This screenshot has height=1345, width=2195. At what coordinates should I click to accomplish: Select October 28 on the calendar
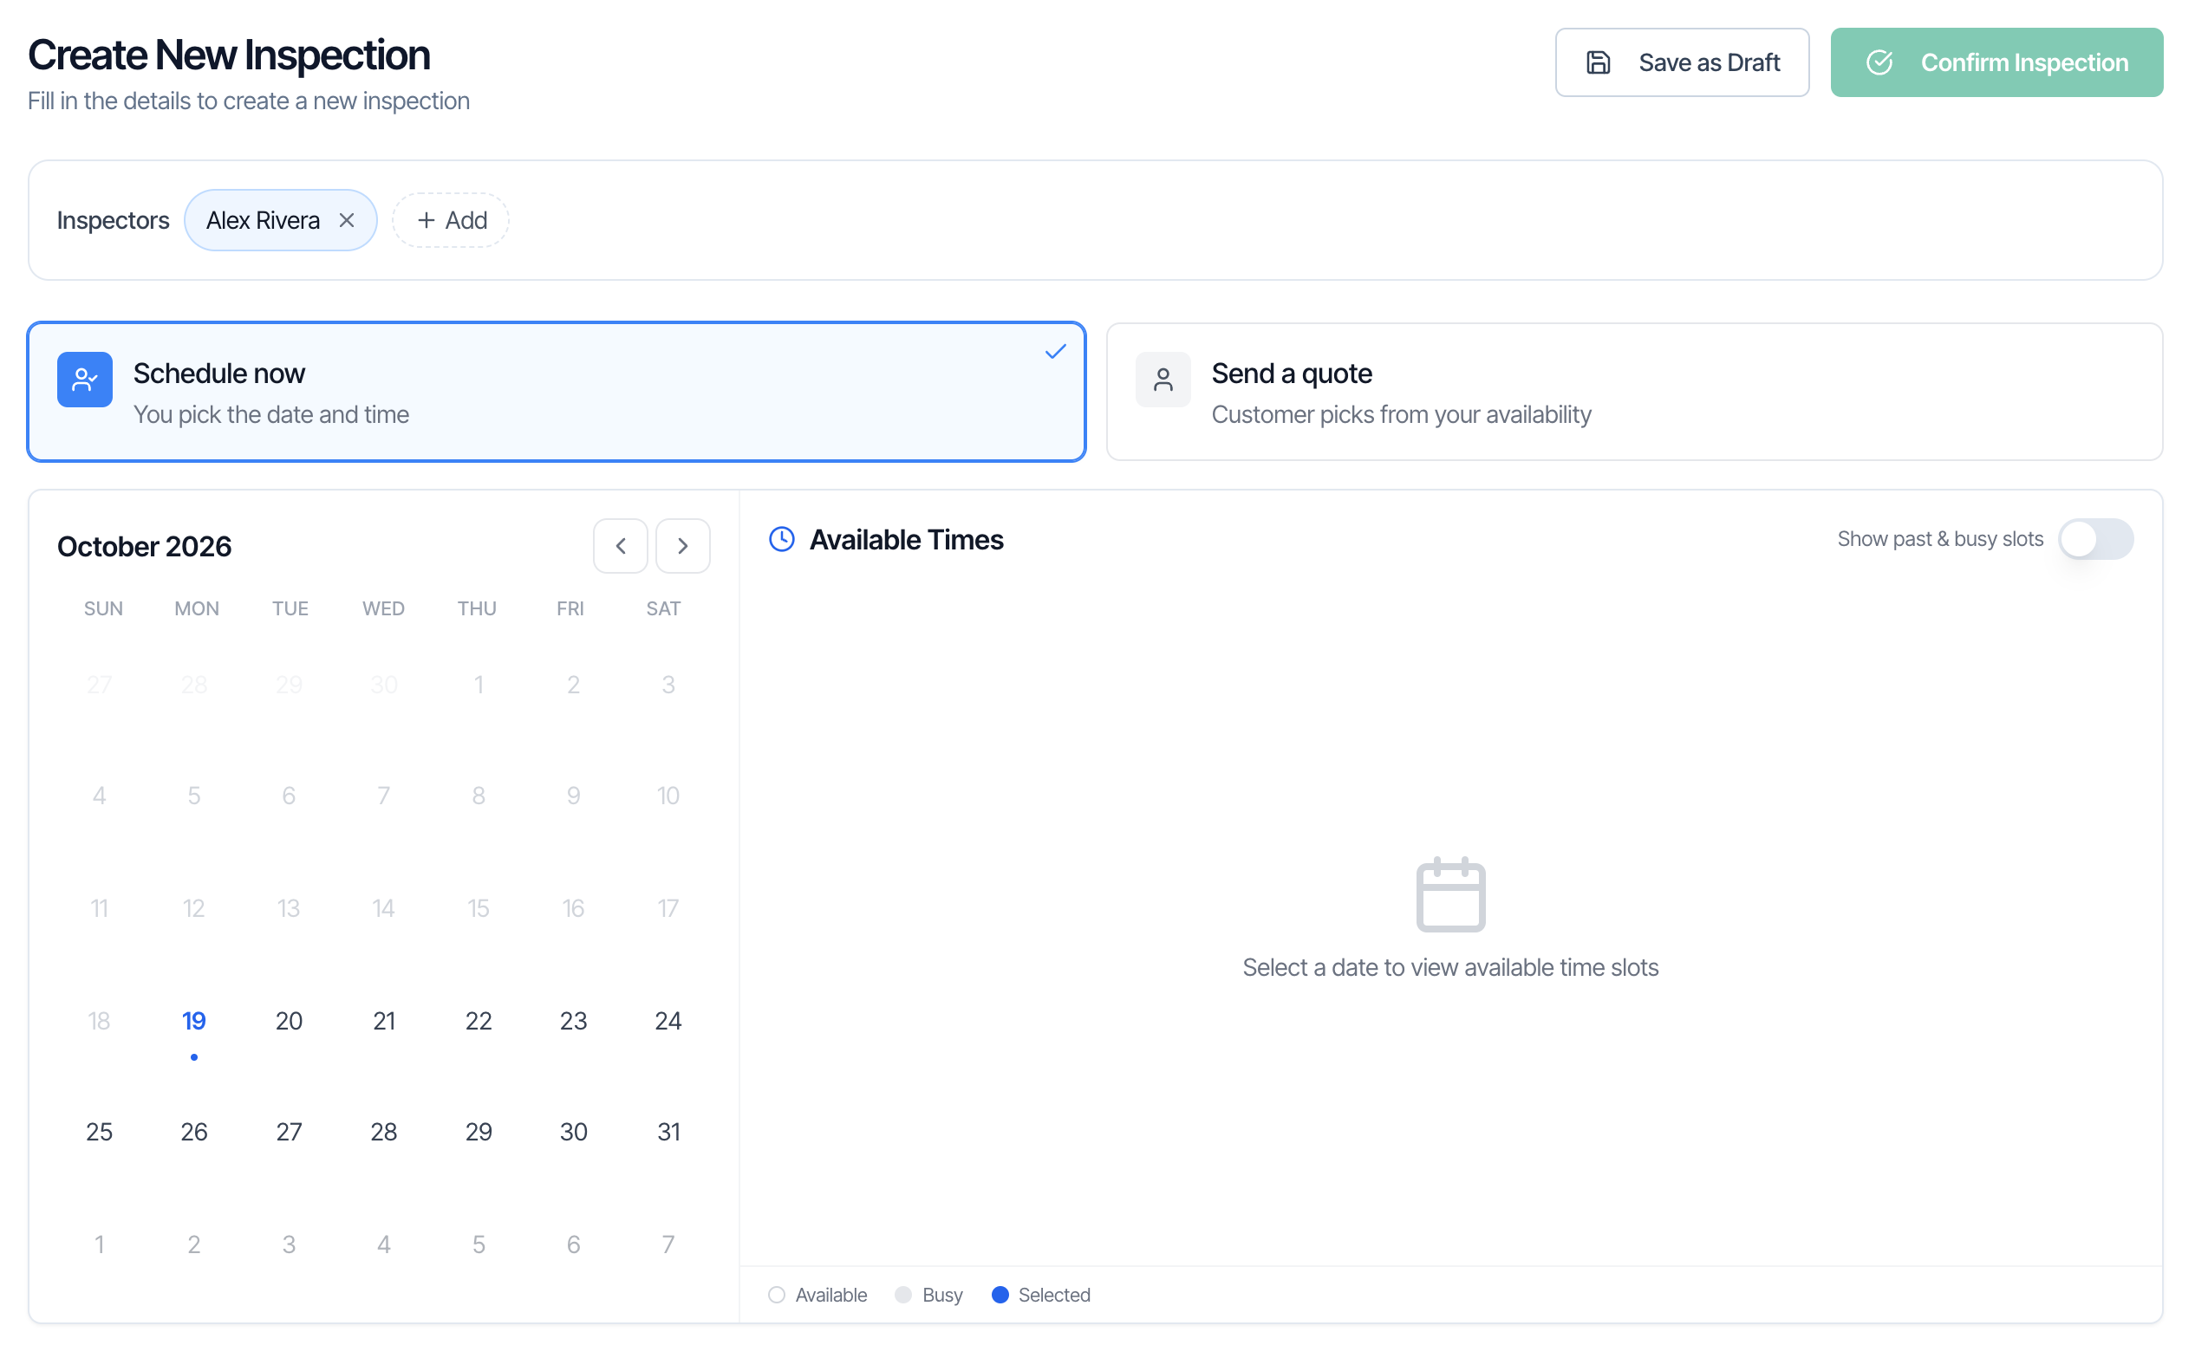384,1131
